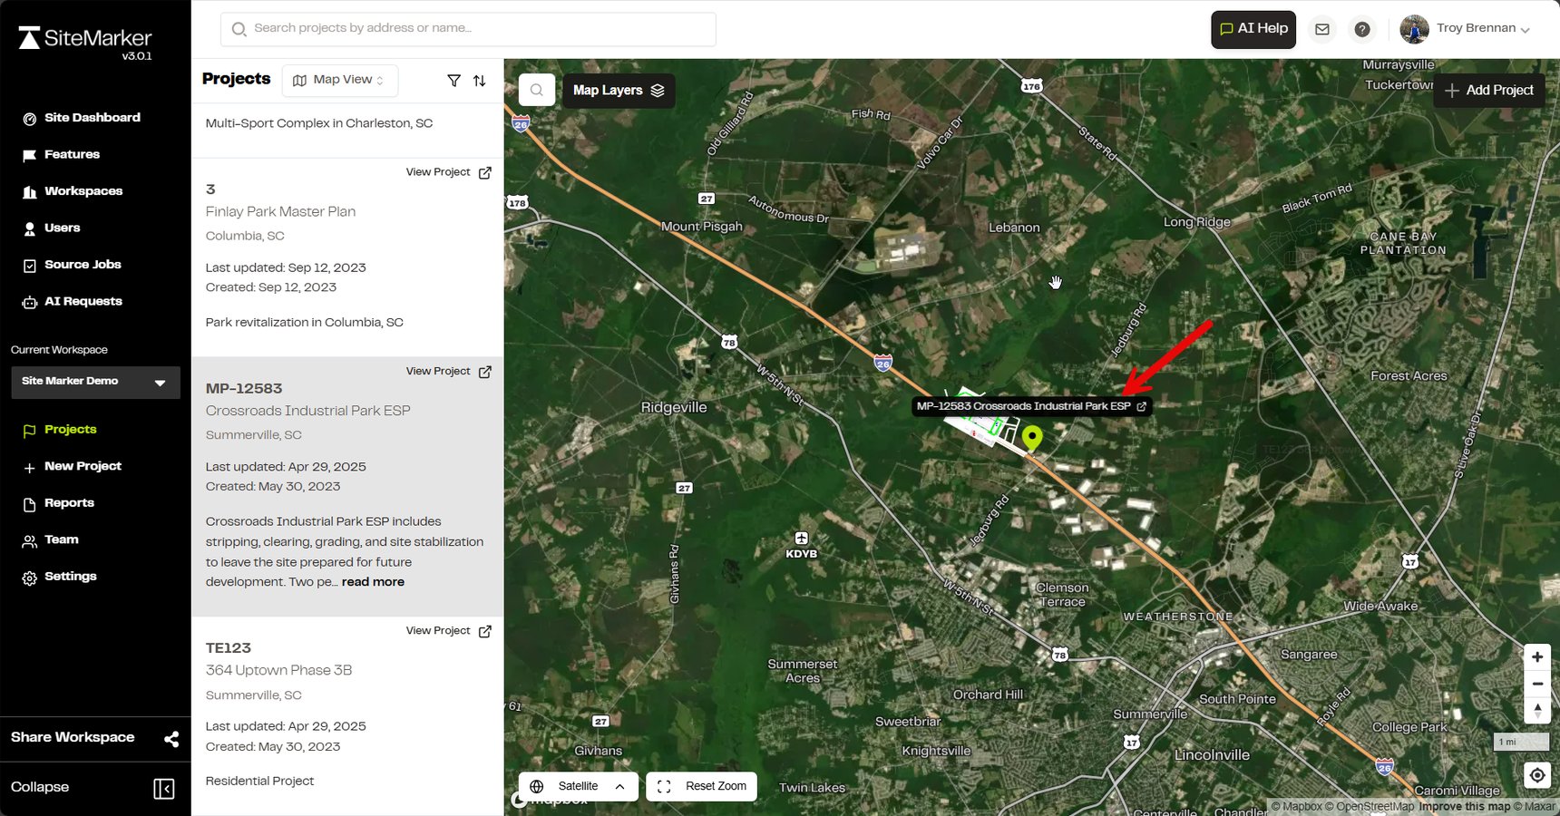Viewport: 1560px width, 816px height.
Task: Open the Map View selector
Action: point(339,80)
